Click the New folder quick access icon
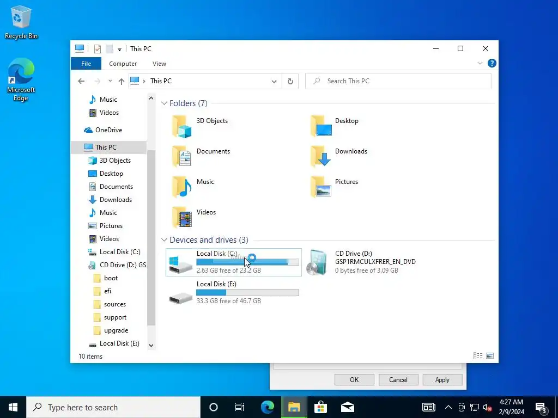558x418 pixels. click(110, 48)
